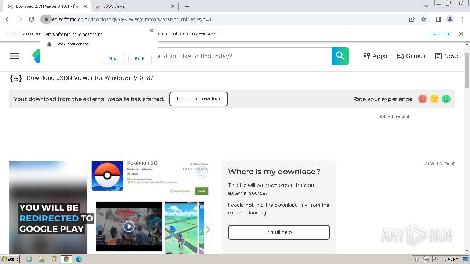Screen dimensions: 470x264
Task: Play the Pokémon GO video thumbnail
Action: tap(129, 226)
